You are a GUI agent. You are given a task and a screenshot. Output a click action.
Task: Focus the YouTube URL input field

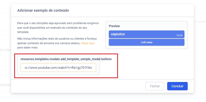(58, 68)
